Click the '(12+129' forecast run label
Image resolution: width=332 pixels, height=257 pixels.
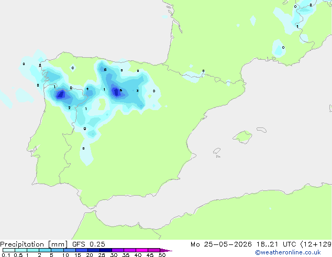(316, 244)
